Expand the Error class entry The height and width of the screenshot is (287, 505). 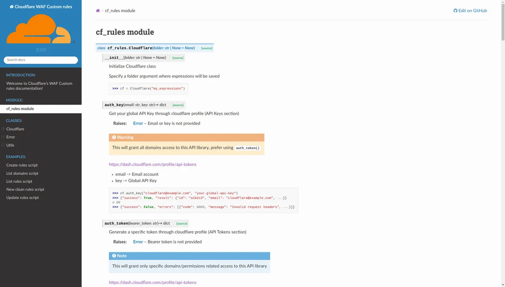[3, 137]
